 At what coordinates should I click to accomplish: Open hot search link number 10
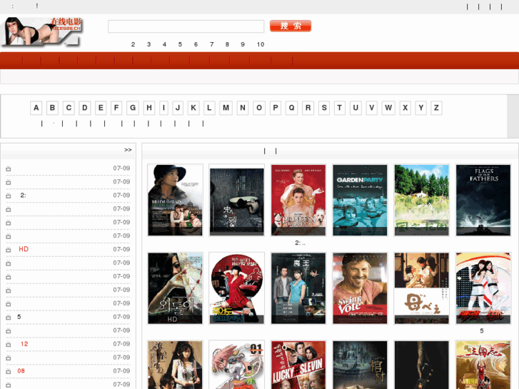pos(261,44)
